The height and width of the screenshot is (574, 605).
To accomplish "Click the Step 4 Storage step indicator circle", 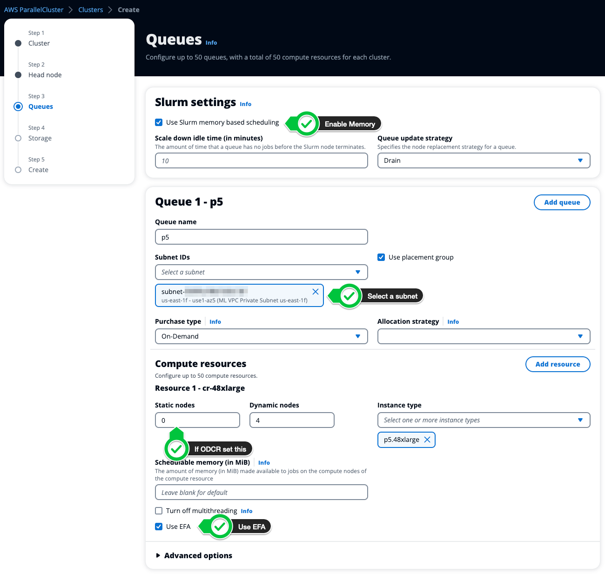I will pyautogui.click(x=18, y=138).
